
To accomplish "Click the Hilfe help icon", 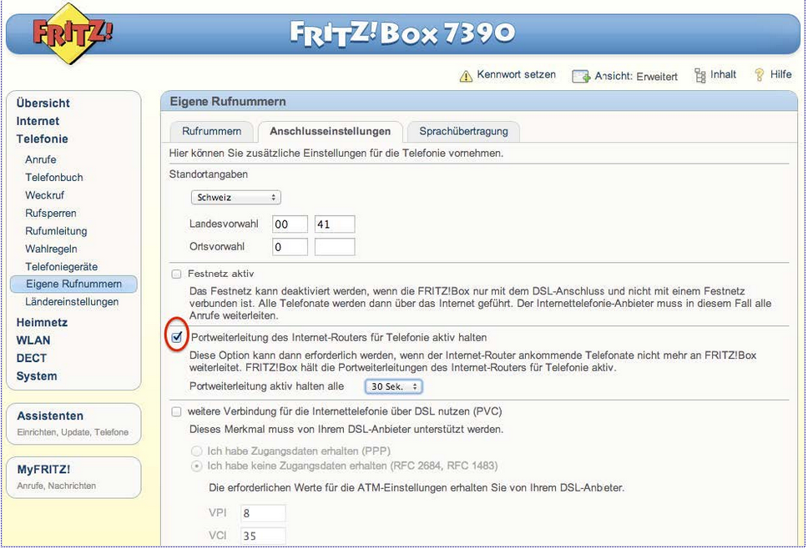I will point(760,75).
